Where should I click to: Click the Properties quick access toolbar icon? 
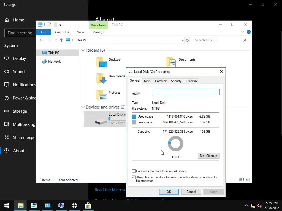pyautogui.click(x=49, y=24)
